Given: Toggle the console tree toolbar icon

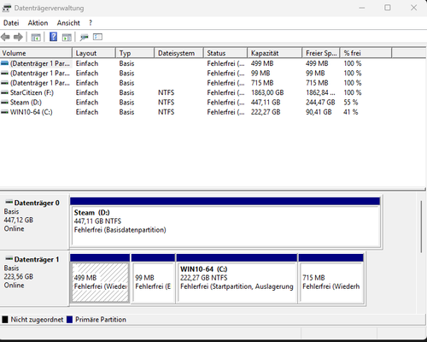Looking at the screenshot, I should point(36,37).
